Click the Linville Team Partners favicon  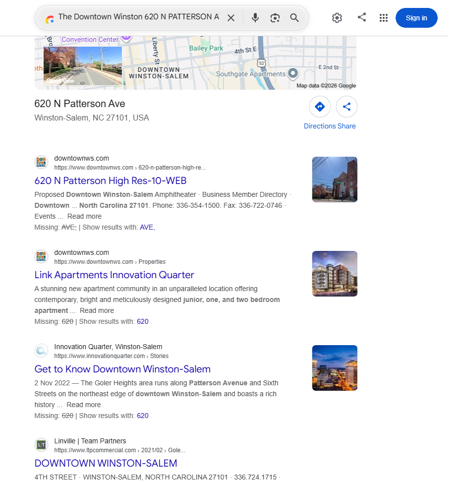[x=41, y=445]
